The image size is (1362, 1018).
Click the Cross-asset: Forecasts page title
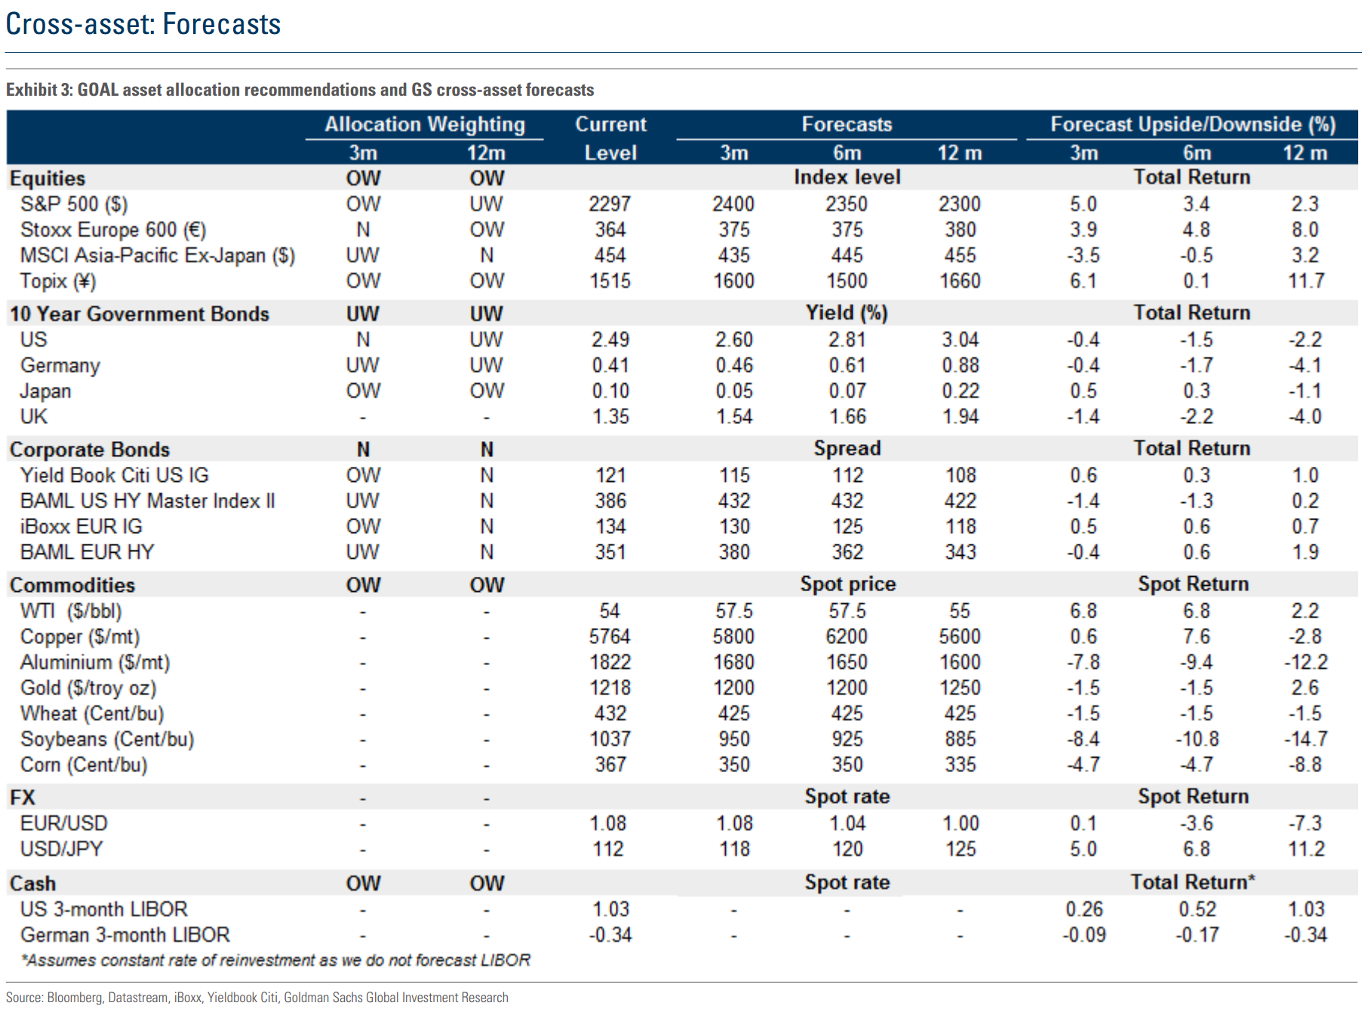[x=143, y=24]
